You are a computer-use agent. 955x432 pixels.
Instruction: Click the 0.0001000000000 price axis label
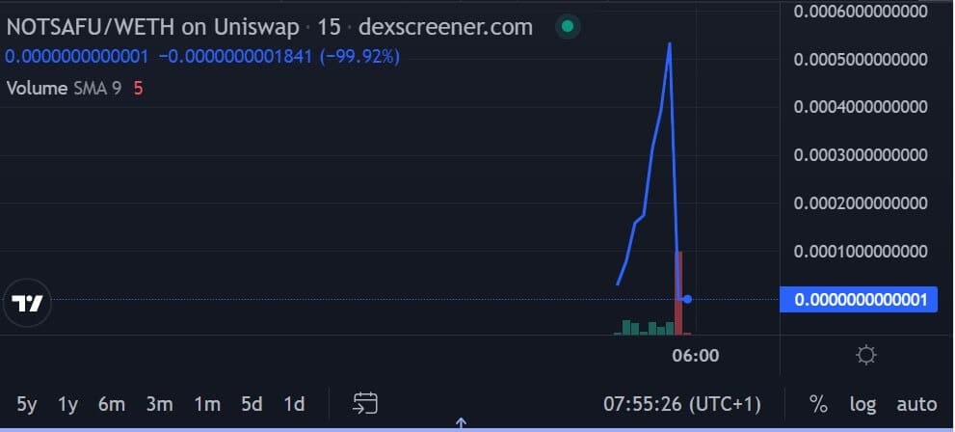[x=862, y=251]
